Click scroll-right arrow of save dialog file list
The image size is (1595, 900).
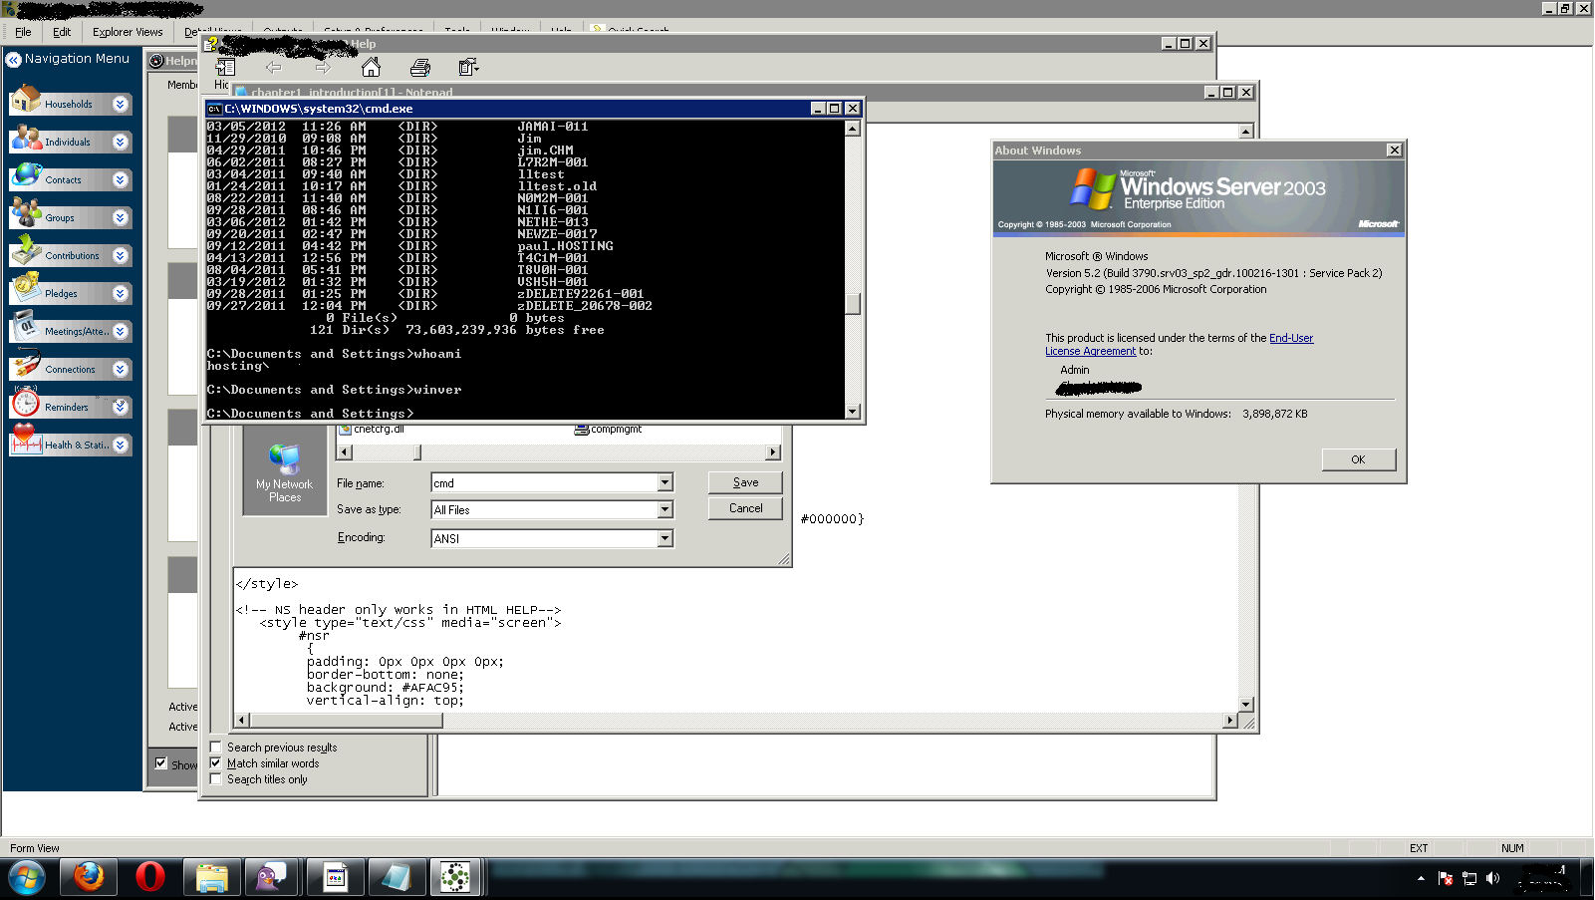[772, 451]
